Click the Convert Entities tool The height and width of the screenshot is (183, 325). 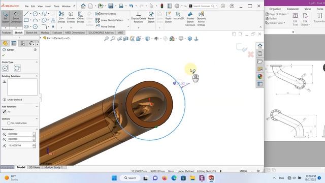pyautogui.click(x=71, y=17)
